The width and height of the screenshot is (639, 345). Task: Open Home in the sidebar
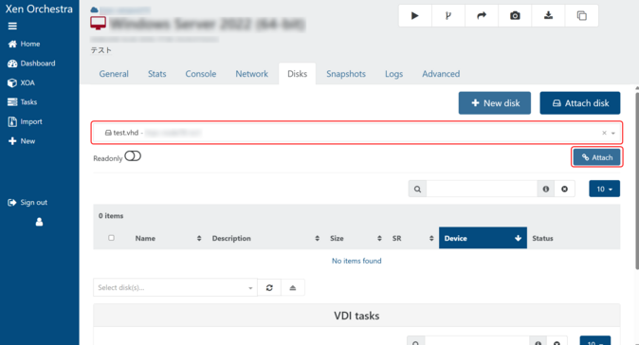[x=24, y=44]
